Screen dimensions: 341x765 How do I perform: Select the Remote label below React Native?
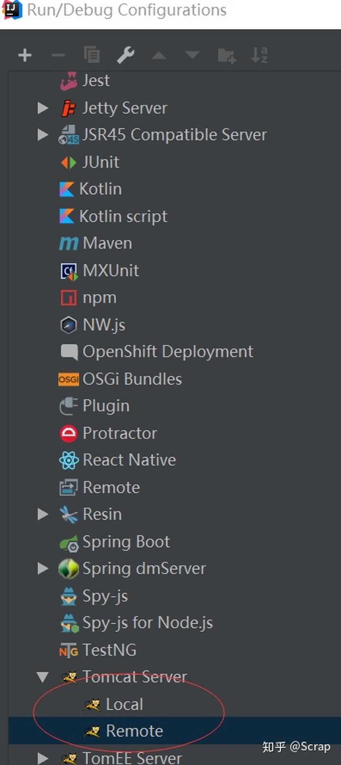[111, 487]
